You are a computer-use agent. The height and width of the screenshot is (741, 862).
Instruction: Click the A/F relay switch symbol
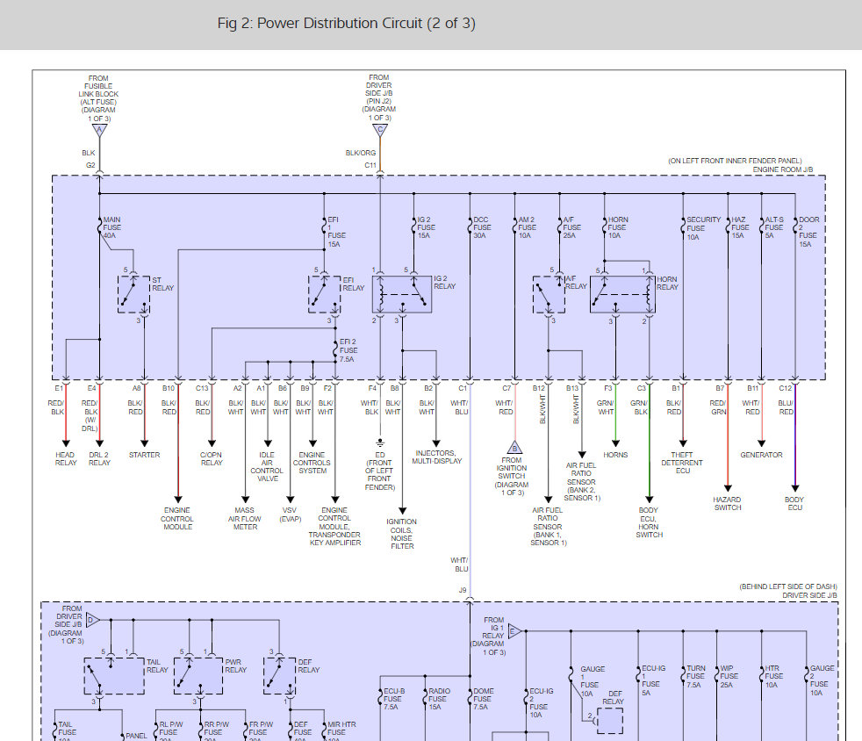click(x=549, y=295)
